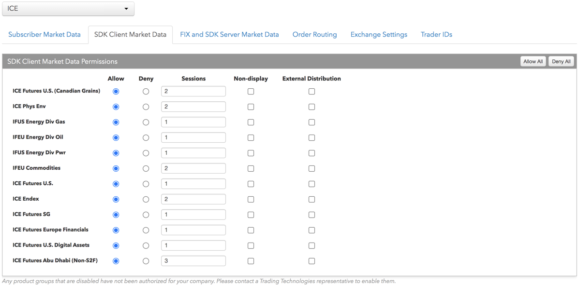Switch to Subscriber Market Data tab

pyautogui.click(x=45, y=35)
